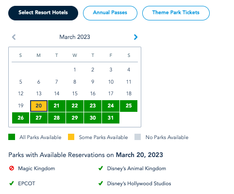Viewport: 234px width, 194px height.
Task: Select Wednesday March 22 date
Action: (75, 106)
